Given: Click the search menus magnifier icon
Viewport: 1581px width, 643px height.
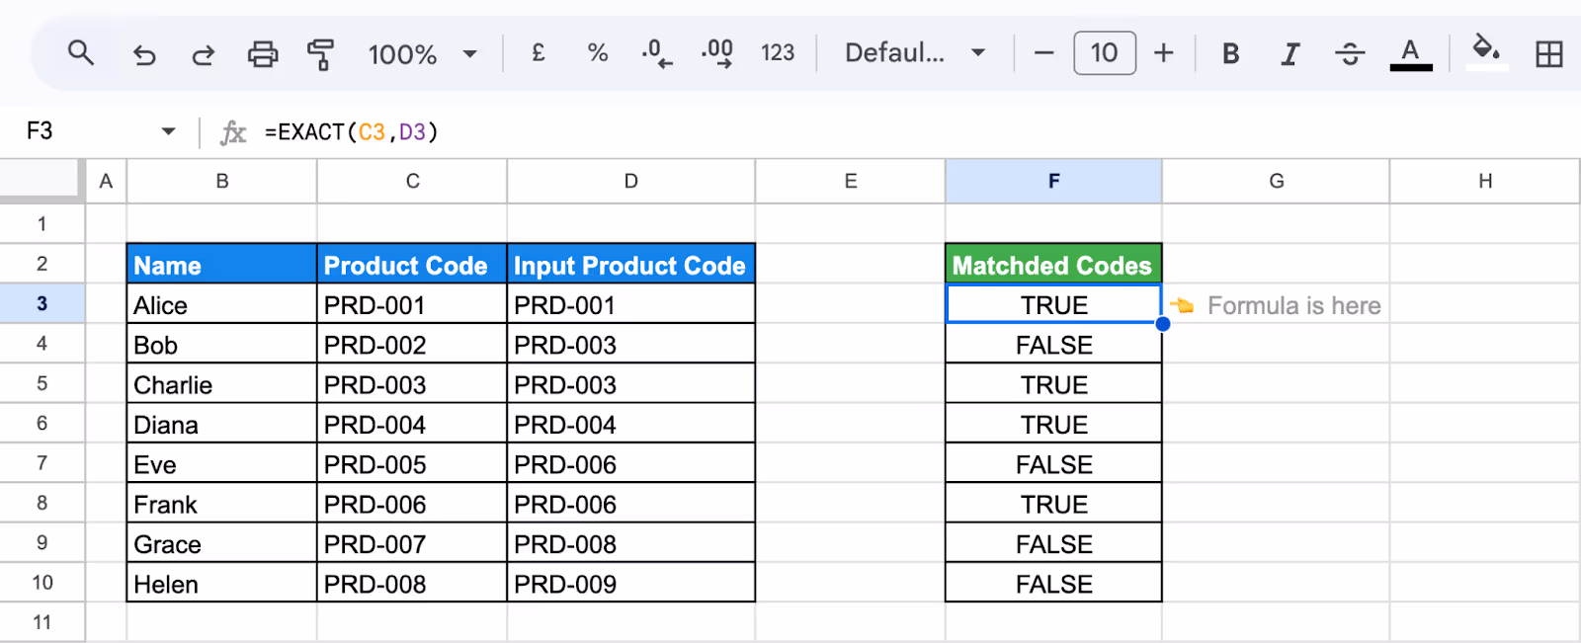Looking at the screenshot, I should tap(81, 53).
